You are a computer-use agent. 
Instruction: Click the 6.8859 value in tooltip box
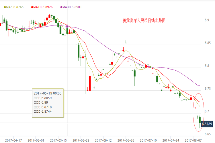[46, 98]
